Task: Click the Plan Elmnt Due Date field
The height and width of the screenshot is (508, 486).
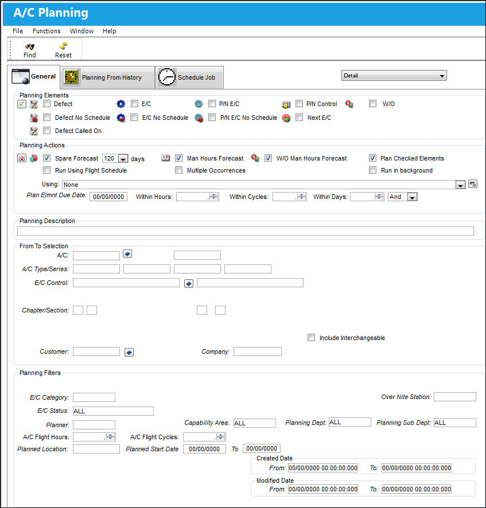Action: tap(108, 197)
